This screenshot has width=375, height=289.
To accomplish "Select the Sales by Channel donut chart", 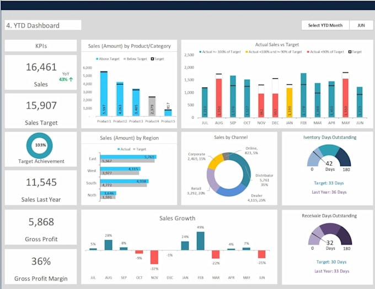I will pos(229,175).
